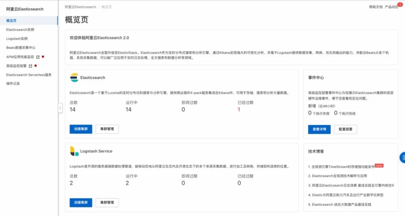Click the floating blue widget at right edge
The height and width of the screenshot is (216, 405).
[402, 158]
